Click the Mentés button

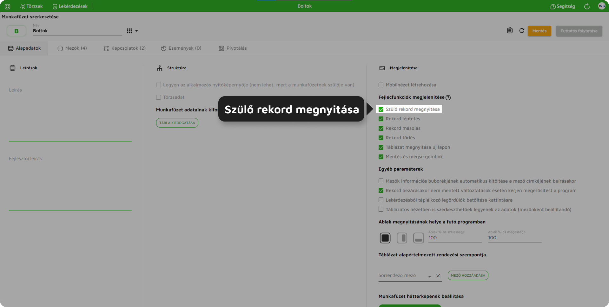click(x=539, y=31)
